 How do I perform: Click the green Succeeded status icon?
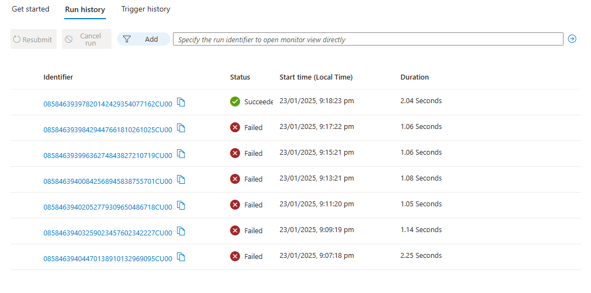tap(235, 102)
